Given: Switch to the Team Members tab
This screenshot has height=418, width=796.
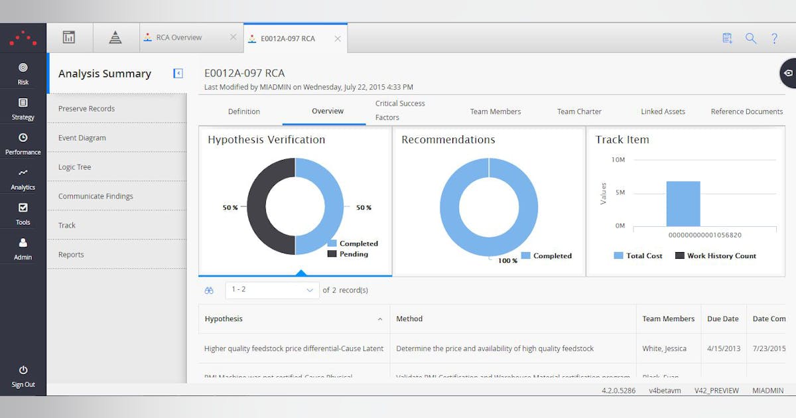Looking at the screenshot, I should coord(496,111).
